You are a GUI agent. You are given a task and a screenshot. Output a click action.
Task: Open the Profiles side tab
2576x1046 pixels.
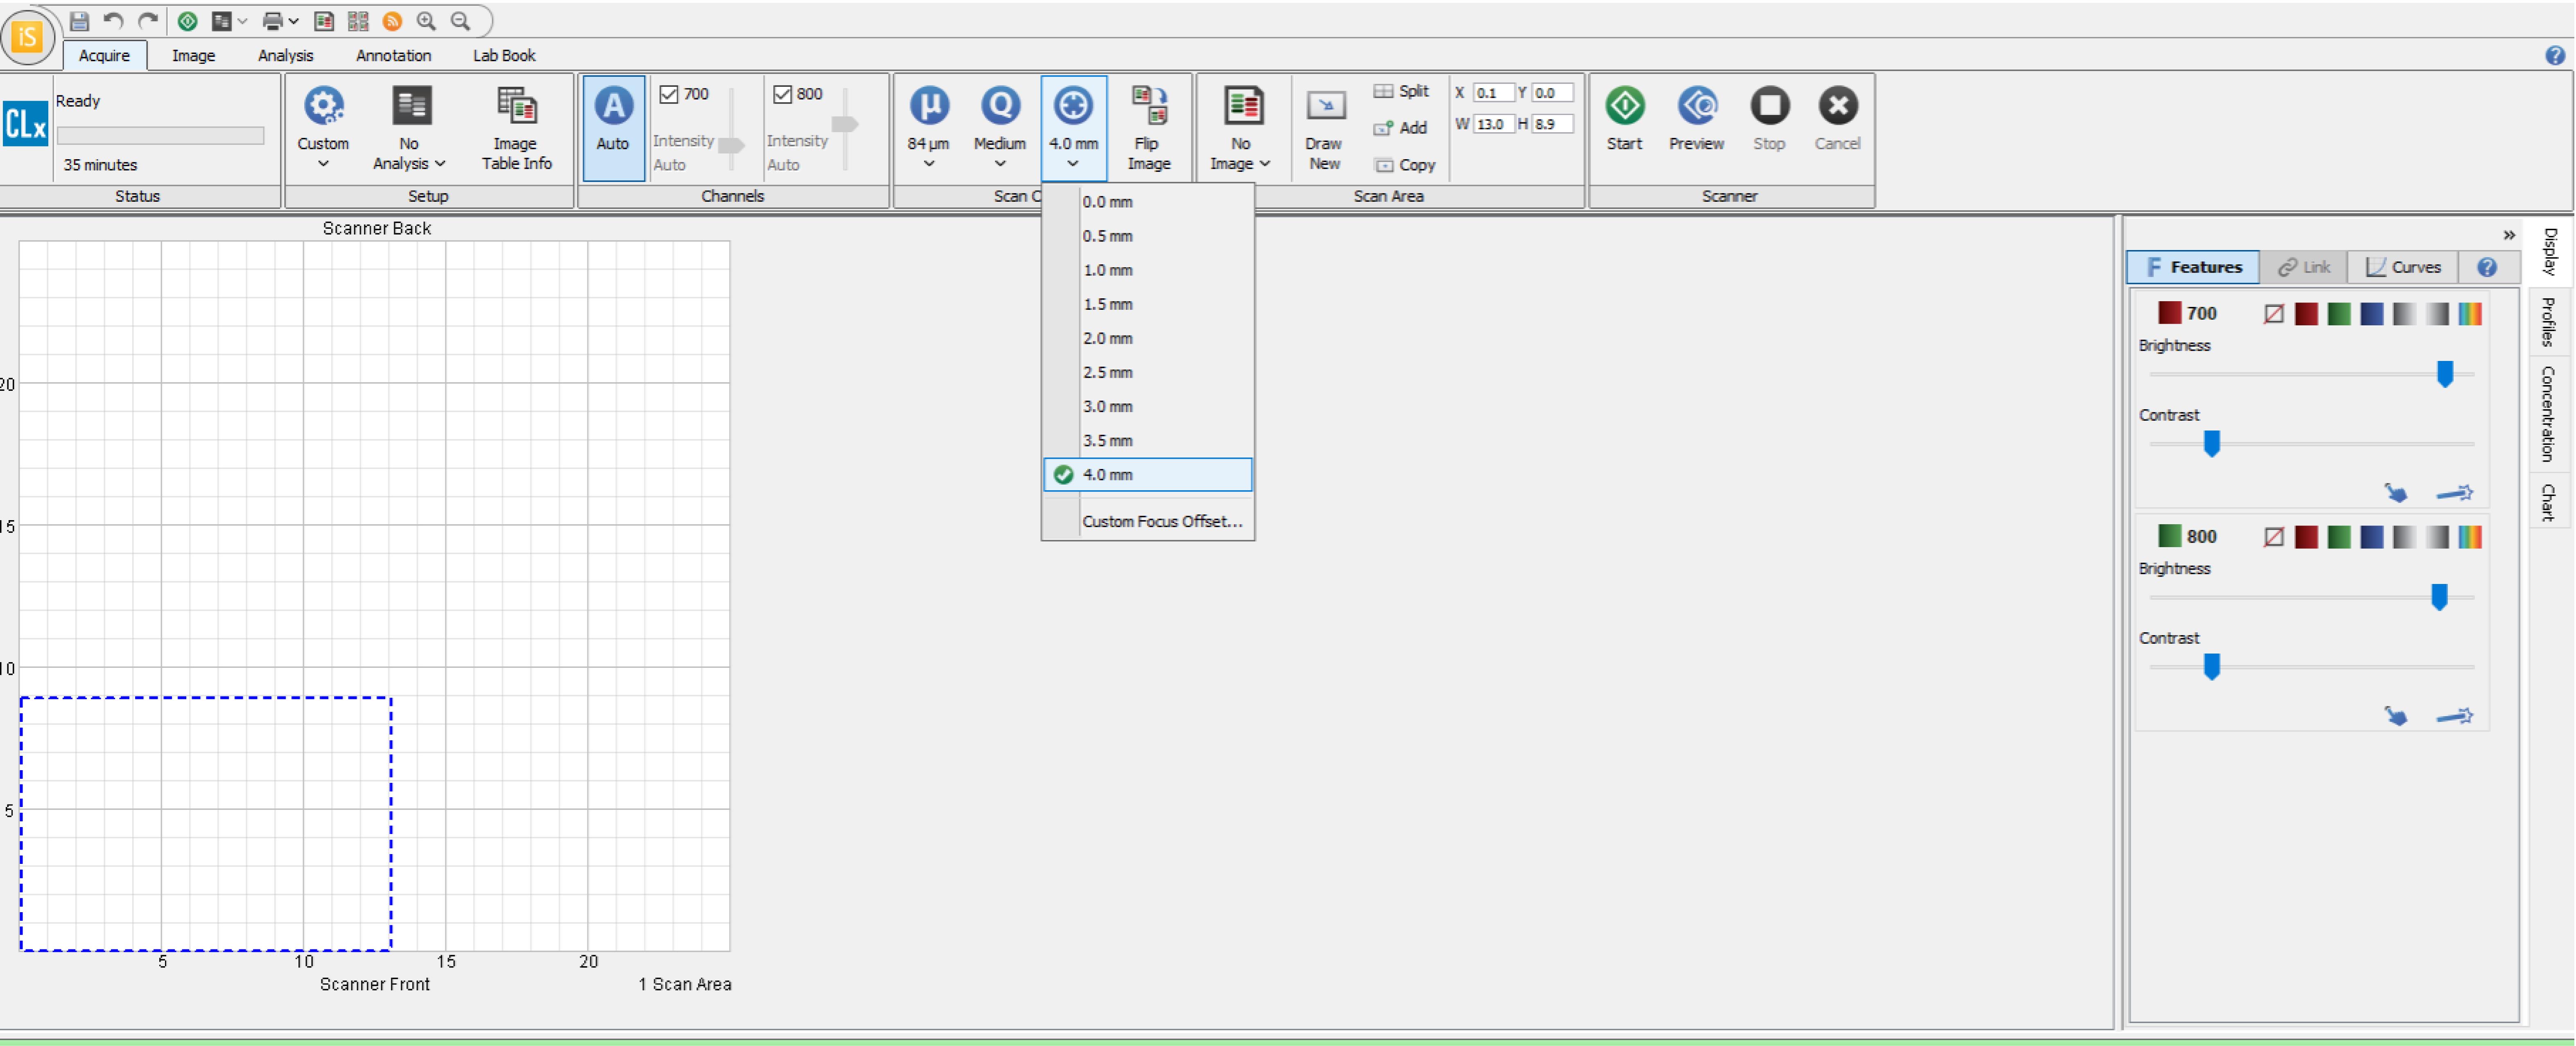pyautogui.click(x=2548, y=322)
